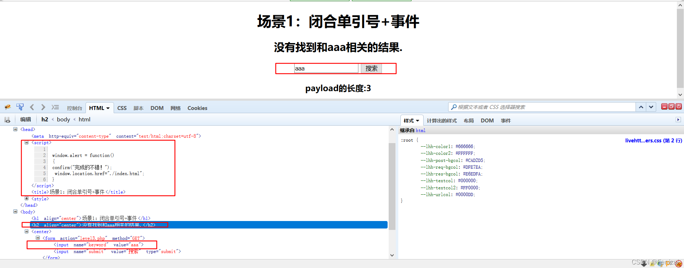
Task: Activate the inspect element pointer tool
Action: click(20, 107)
